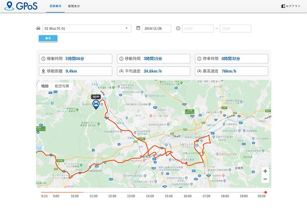The width and height of the screenshot is (307, 218).
Task: Click the 3時間46分 operating time value
Action: pos(74,59)
